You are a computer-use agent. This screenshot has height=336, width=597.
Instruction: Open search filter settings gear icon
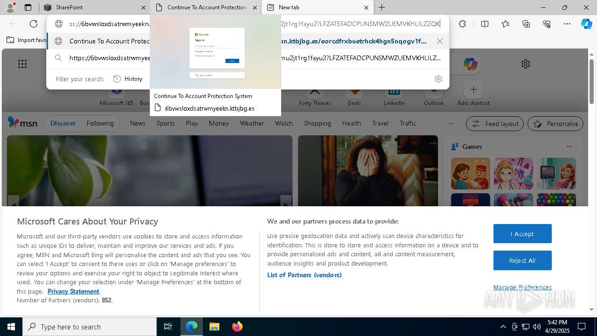point(438,79)
